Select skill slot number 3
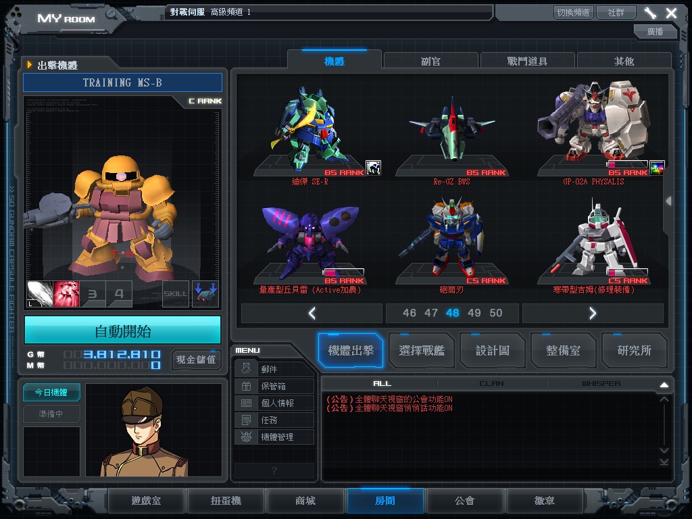 pos(93,294)
